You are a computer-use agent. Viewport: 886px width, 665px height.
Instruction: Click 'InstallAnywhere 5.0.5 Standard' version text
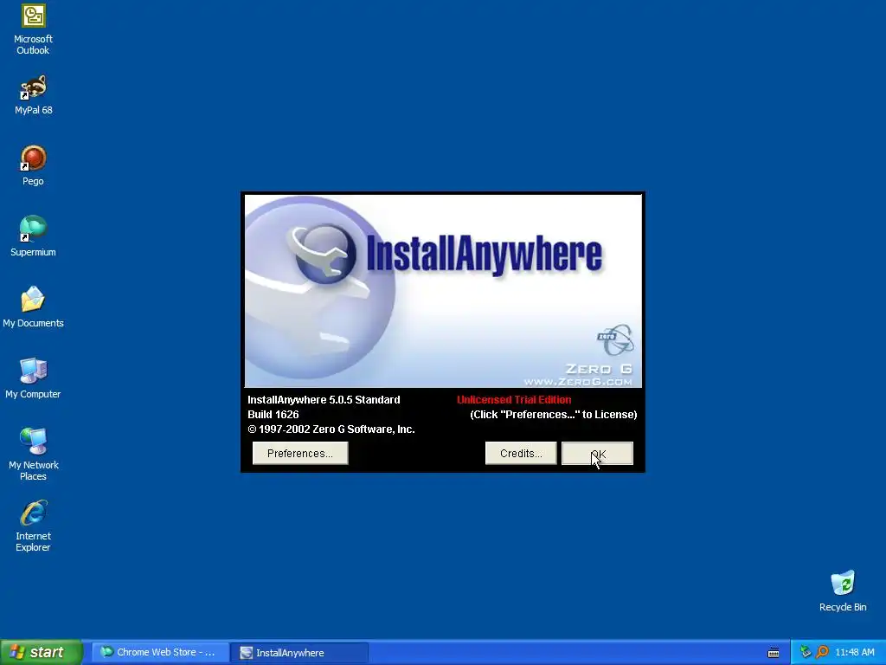324,400
